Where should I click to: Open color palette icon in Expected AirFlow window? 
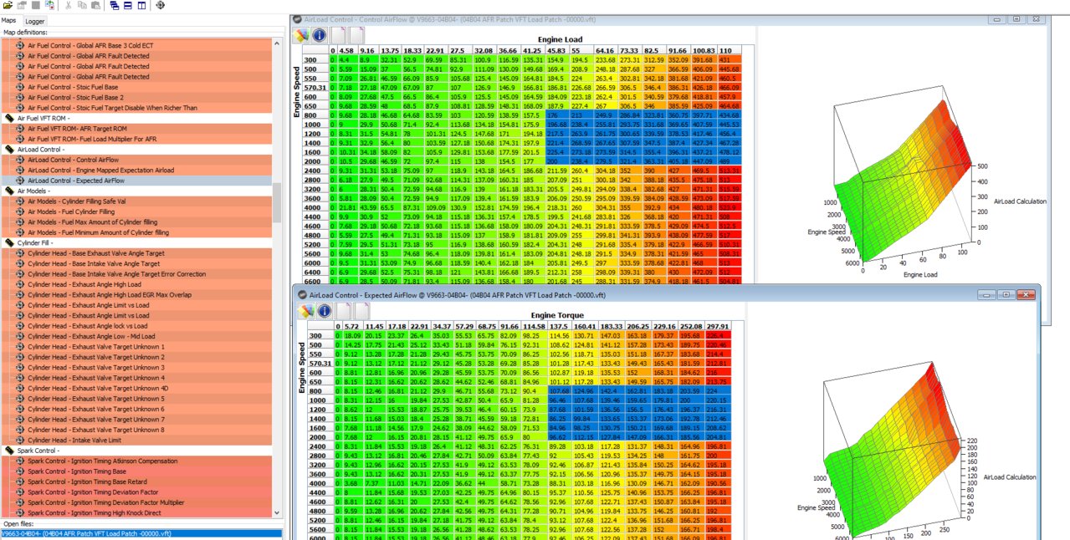click(x=305, y=311)
